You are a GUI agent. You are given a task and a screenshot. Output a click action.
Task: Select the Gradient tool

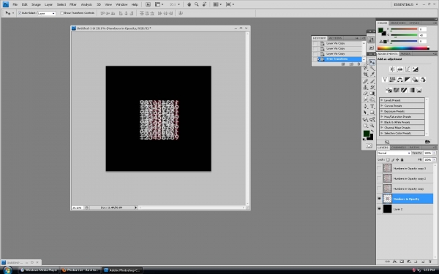point(372,94)
